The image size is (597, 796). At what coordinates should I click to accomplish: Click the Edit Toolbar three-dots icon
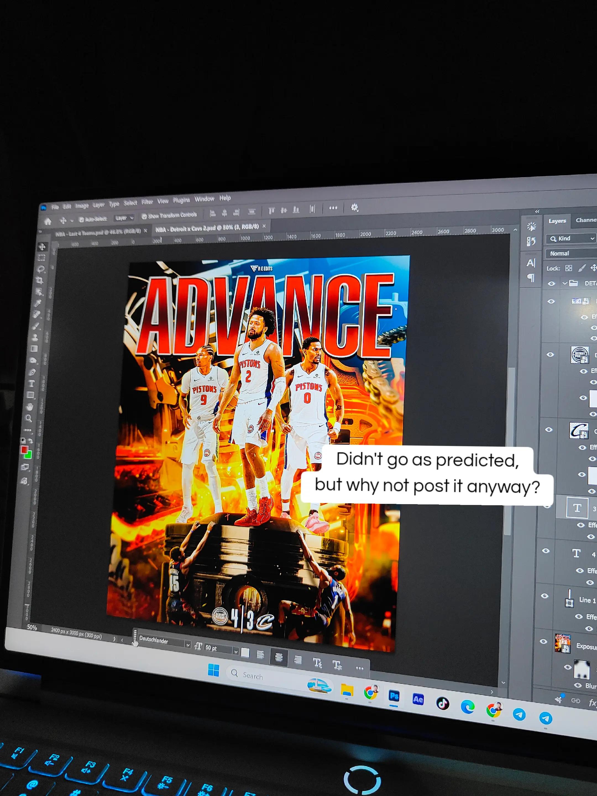[28, 430]
